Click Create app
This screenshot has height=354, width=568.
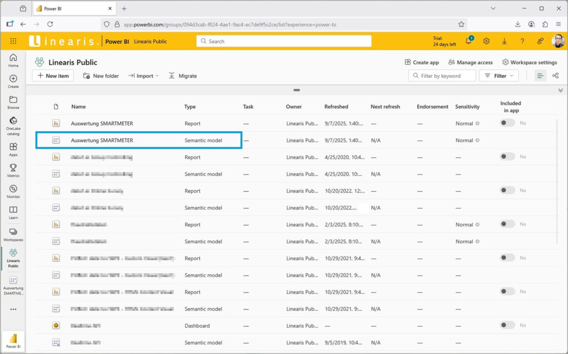tap(422, 62)
